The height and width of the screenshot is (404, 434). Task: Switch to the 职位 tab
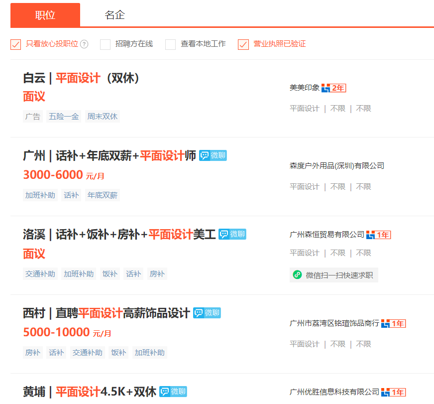[x=45, y=15]
